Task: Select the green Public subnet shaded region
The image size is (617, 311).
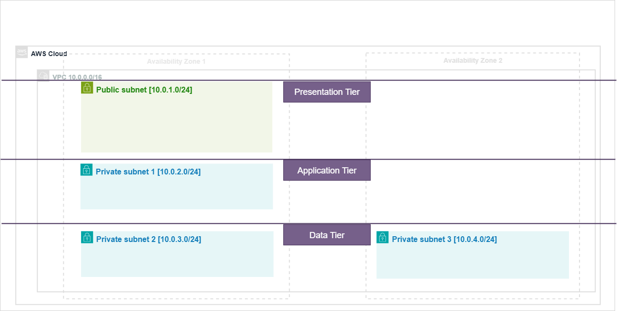Action: click(176, 120)
